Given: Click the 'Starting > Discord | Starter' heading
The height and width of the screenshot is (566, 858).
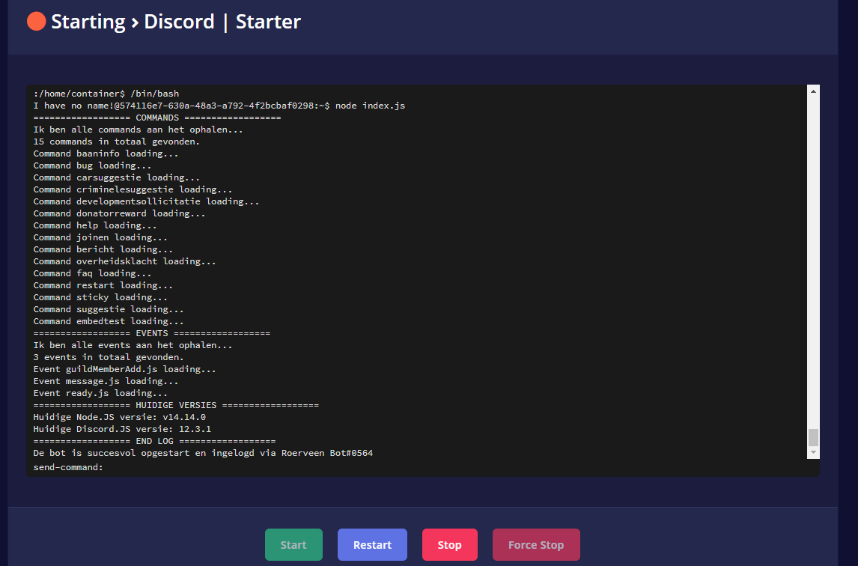Looking at the screenshot, I should pyautogui.click(x=175, y=22).
